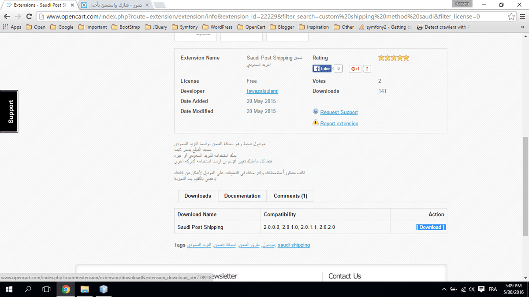529x297 pixels.
Task: Click the five-star rating
Action: pos(394,58)
